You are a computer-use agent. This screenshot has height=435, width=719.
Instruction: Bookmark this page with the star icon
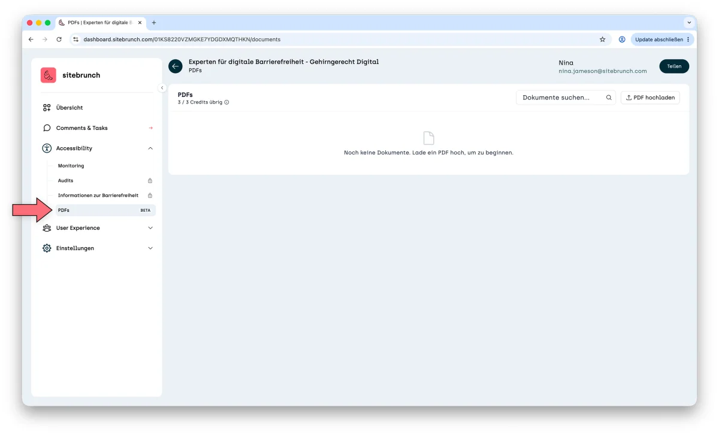[603, 39]
